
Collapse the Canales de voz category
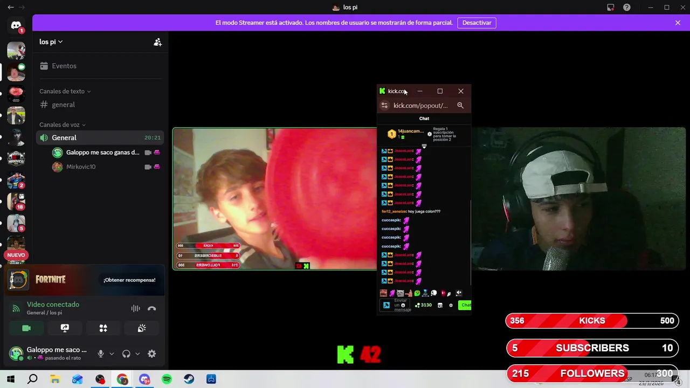coord(63,124)
